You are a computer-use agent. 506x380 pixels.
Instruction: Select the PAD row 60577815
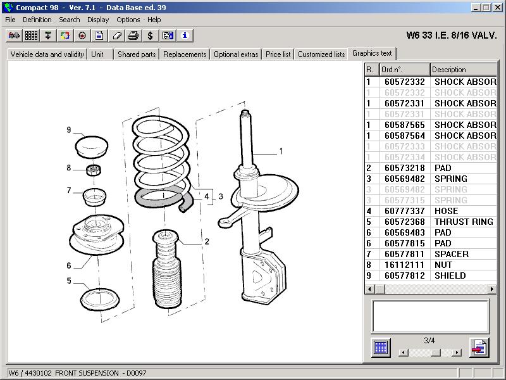[x=431, y=243]
